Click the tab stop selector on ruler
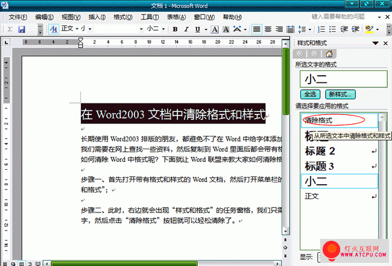The height and width of the screenshot is (266, 392). click(x=6, y=42)
